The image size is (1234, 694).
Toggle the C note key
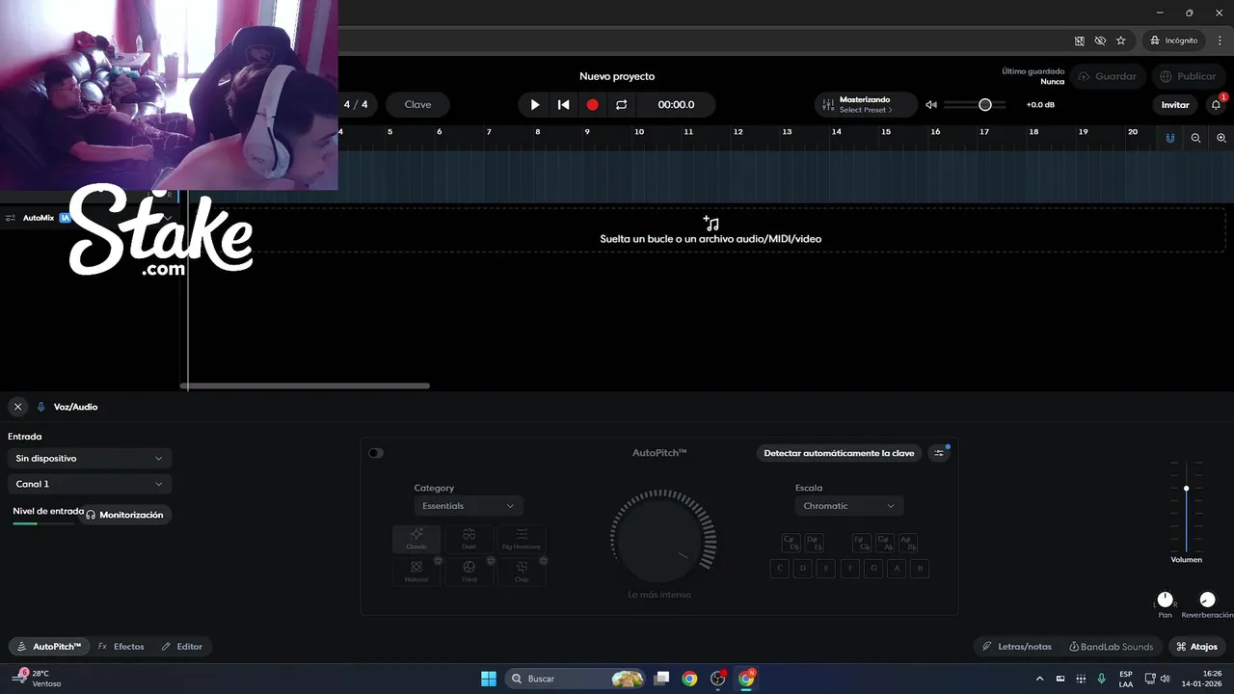pos(780,569)
